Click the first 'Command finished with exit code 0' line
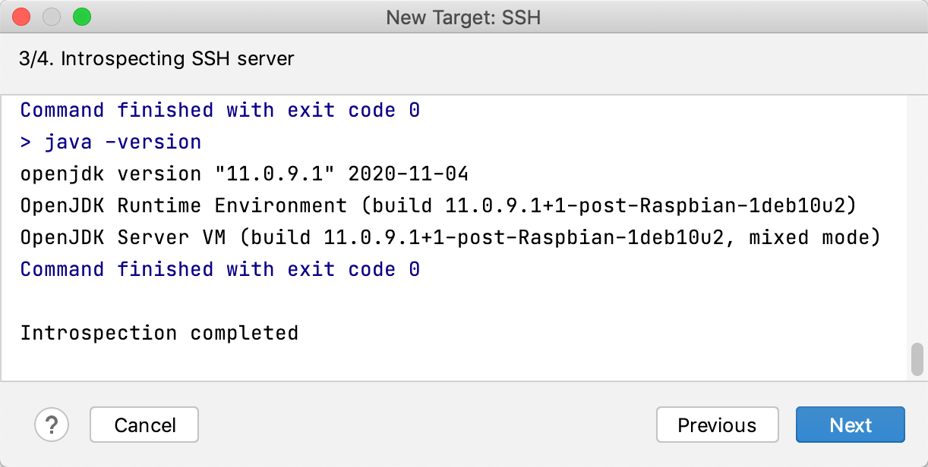 (220, 110)
